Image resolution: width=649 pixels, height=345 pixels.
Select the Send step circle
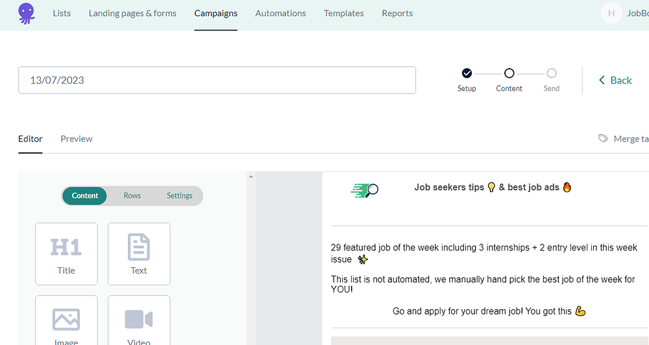551,73
